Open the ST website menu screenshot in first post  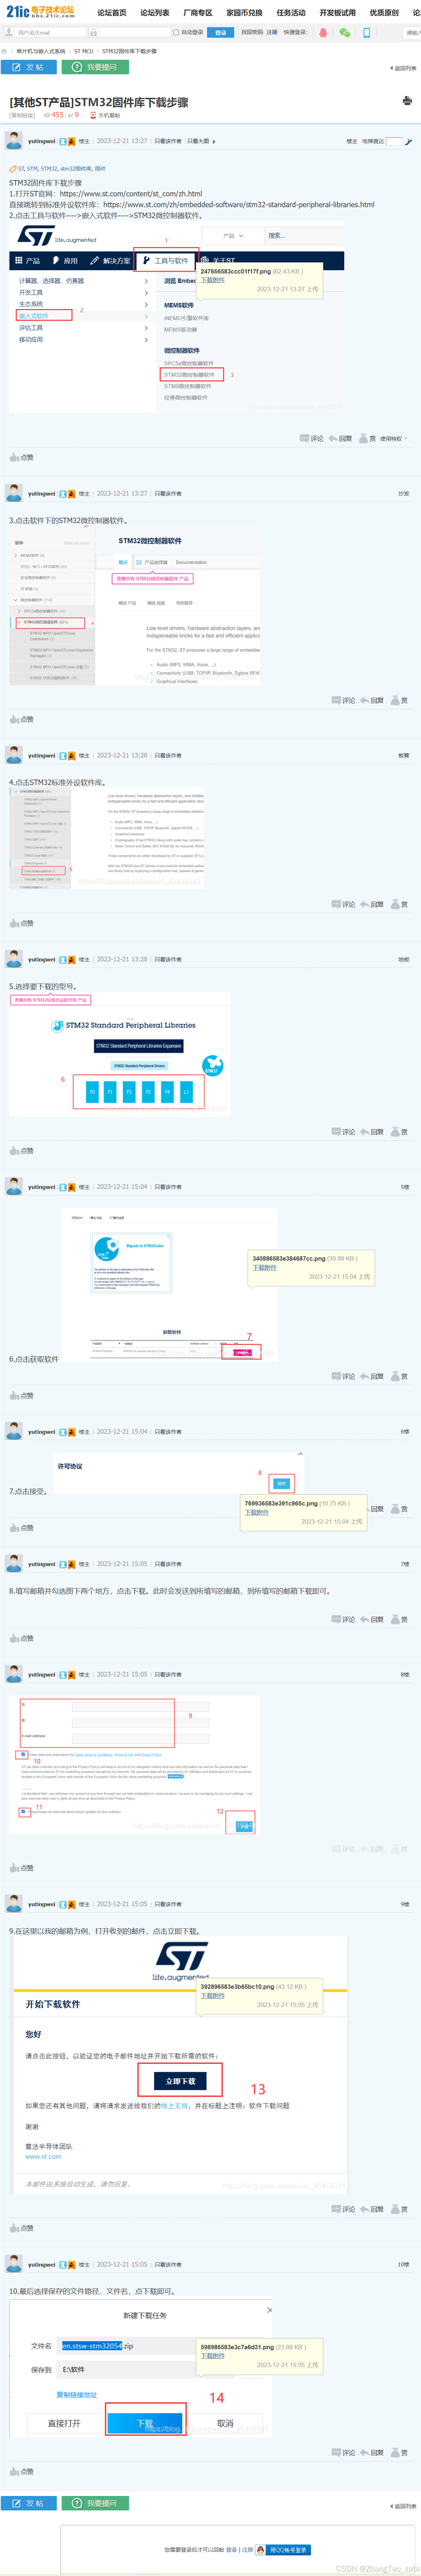[176, 317]
